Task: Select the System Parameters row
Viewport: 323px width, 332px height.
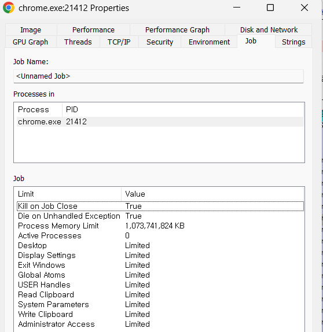Action: click(x=160, y=304)
